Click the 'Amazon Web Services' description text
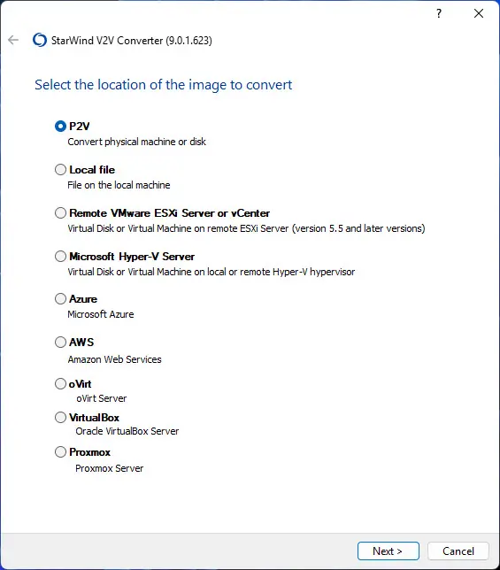Viewport: 500px width, 570px height. coord(114,359)
